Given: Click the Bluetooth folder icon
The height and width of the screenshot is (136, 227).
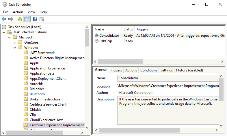Looking at the screenshot, I should 26,94.
